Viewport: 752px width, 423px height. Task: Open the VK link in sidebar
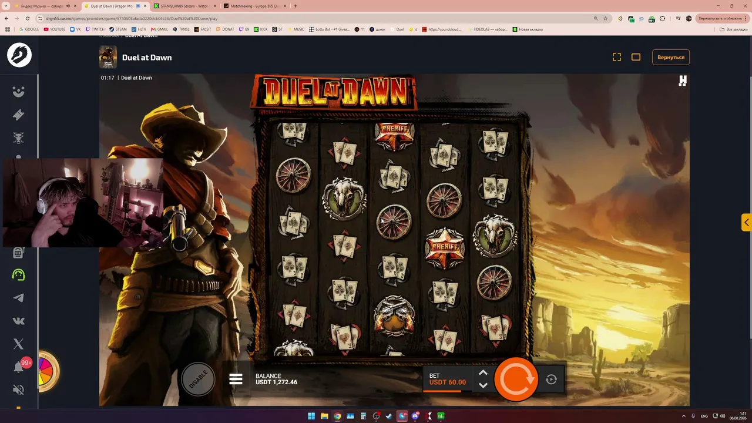[x=19, y=321]
